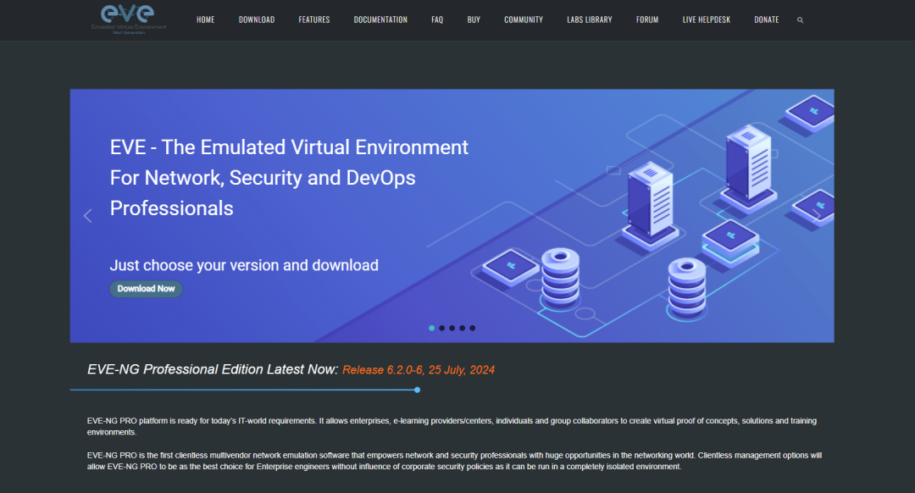
Task: Select the second carousel dot
Action: (x=441, y=328)
